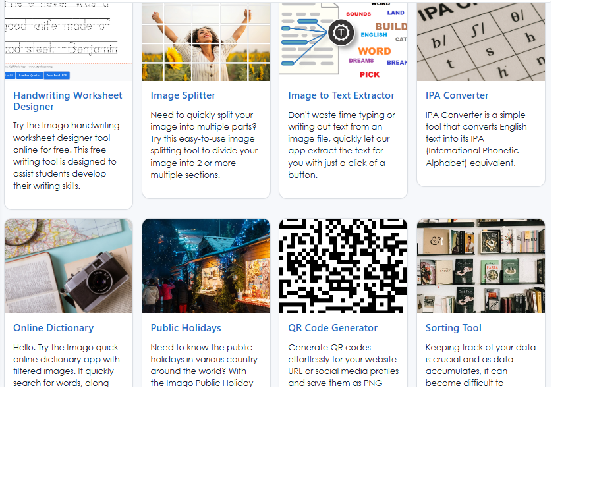593x490 pixels.
Task: Go to Image to Text Extractor link
Action: pos(341,95)
